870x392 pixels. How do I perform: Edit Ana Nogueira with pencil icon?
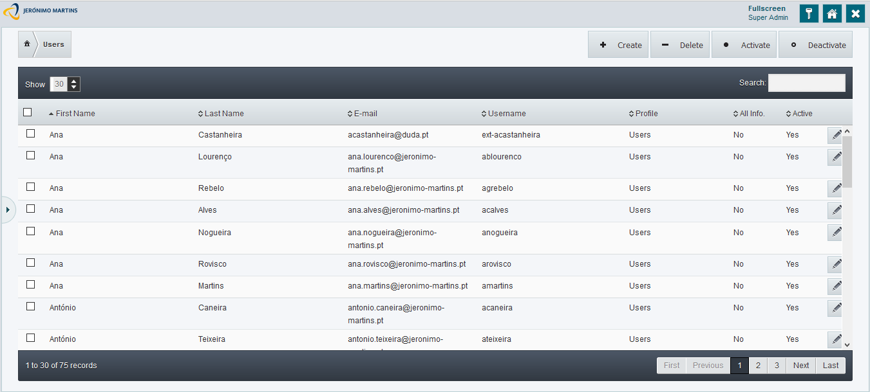(x=835, y=233)
